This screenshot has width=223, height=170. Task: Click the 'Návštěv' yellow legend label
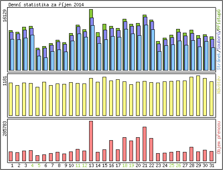coord(218,85)
